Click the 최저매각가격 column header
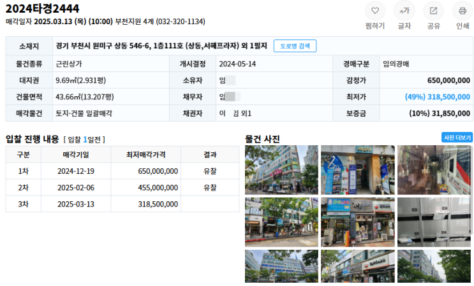The image size is (474, 286). (x=145, y=154)
